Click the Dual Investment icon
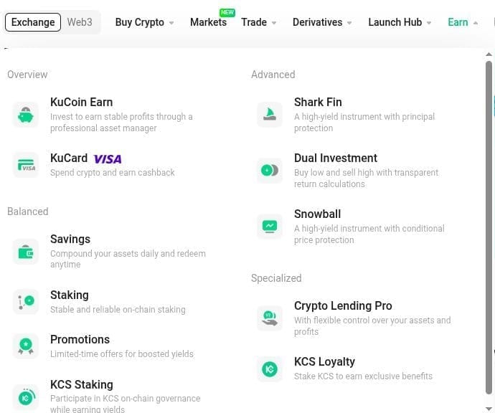495x413 pixels. (x=270, y=171)
